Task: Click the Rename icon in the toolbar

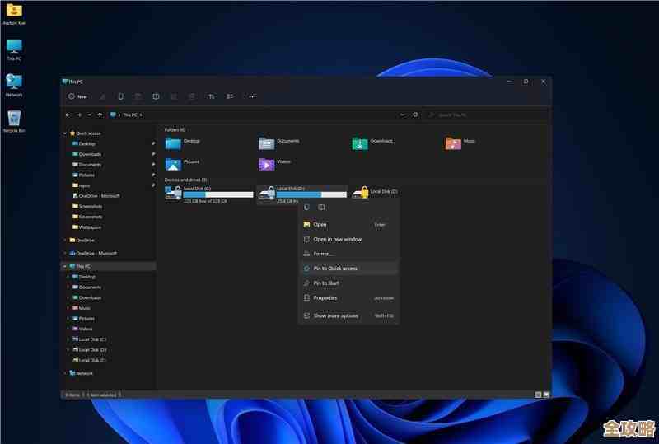Action: point(156,96)
